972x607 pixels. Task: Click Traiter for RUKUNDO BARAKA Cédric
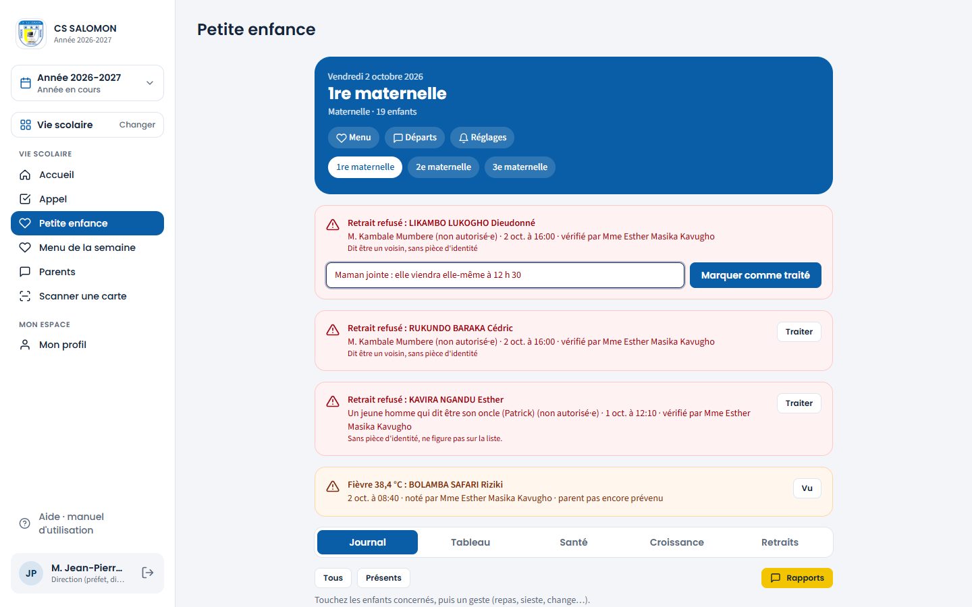(799, 332)
